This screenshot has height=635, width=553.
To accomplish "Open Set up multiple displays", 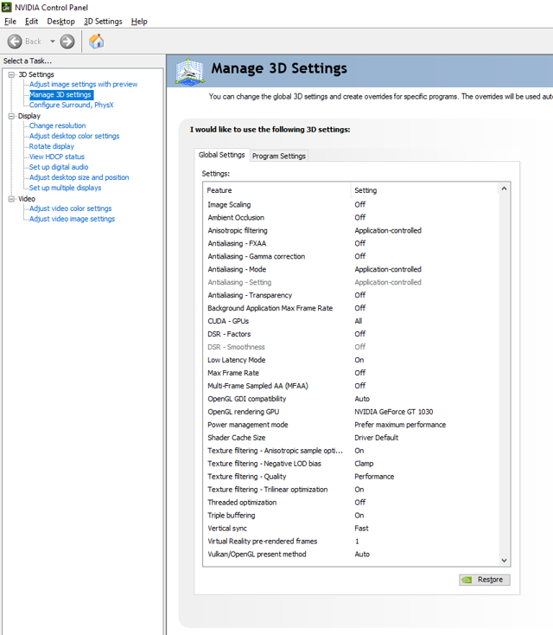I will pos(65,188).
